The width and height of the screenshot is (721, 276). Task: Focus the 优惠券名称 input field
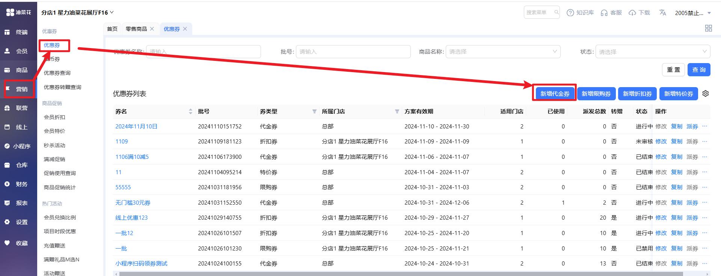[x=203, y=52]
